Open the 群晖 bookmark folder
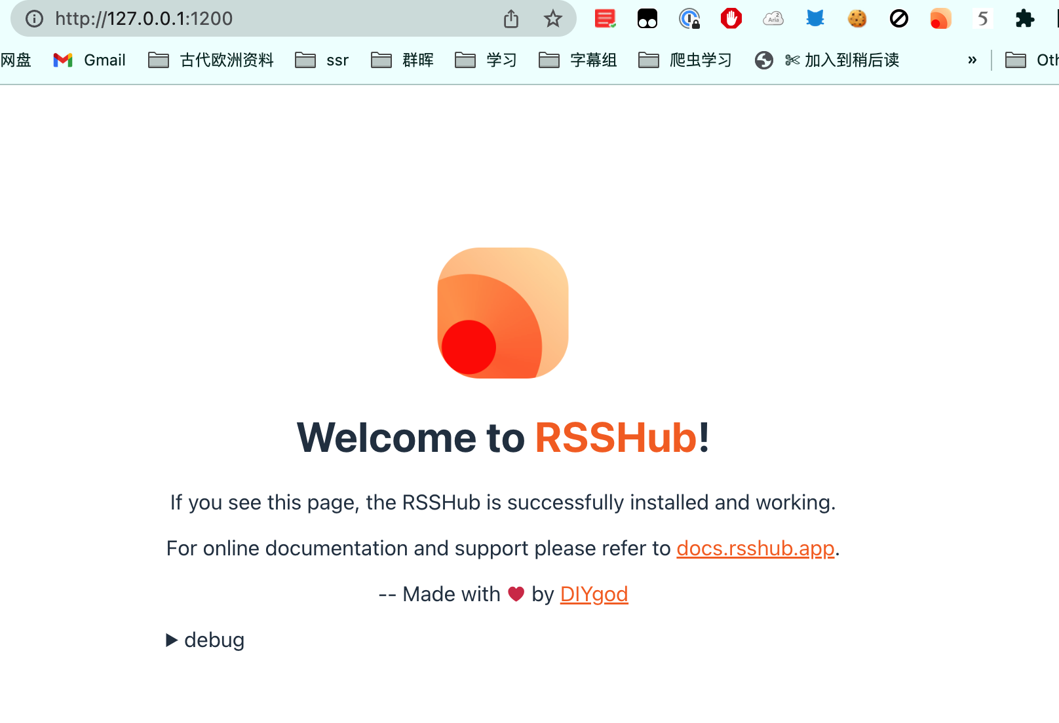The height and width of the screenshot is (723, 1059). 402,60
